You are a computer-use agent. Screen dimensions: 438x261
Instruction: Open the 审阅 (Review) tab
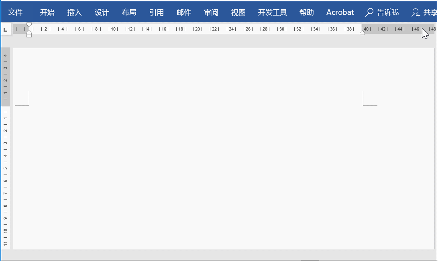(211, 12)
